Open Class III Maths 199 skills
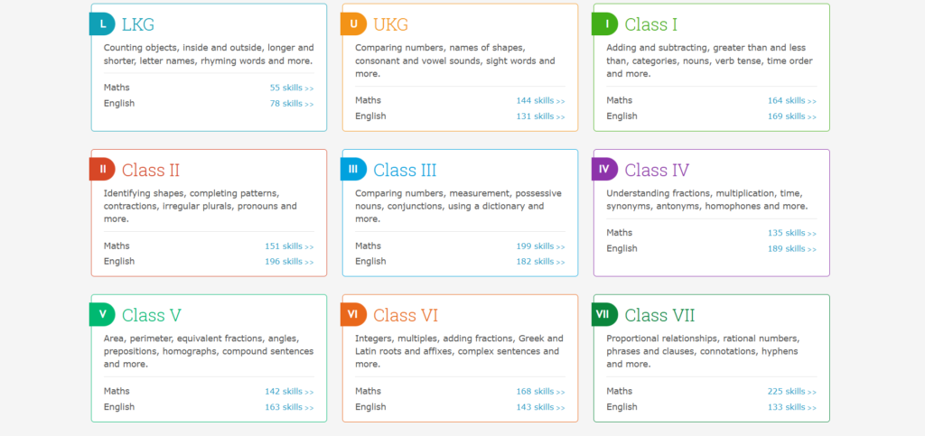925x436 pixels. coord(540,246)
